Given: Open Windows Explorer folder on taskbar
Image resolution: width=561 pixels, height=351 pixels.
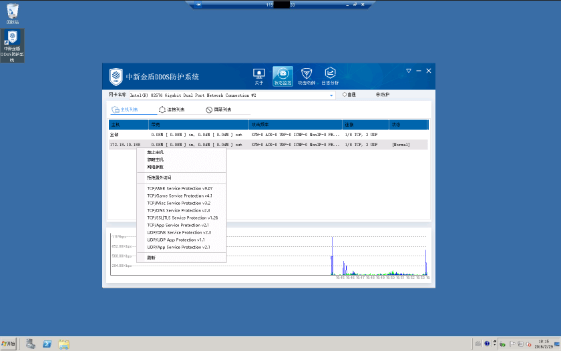Looking at the screenshot, I should tap(63, 344).
